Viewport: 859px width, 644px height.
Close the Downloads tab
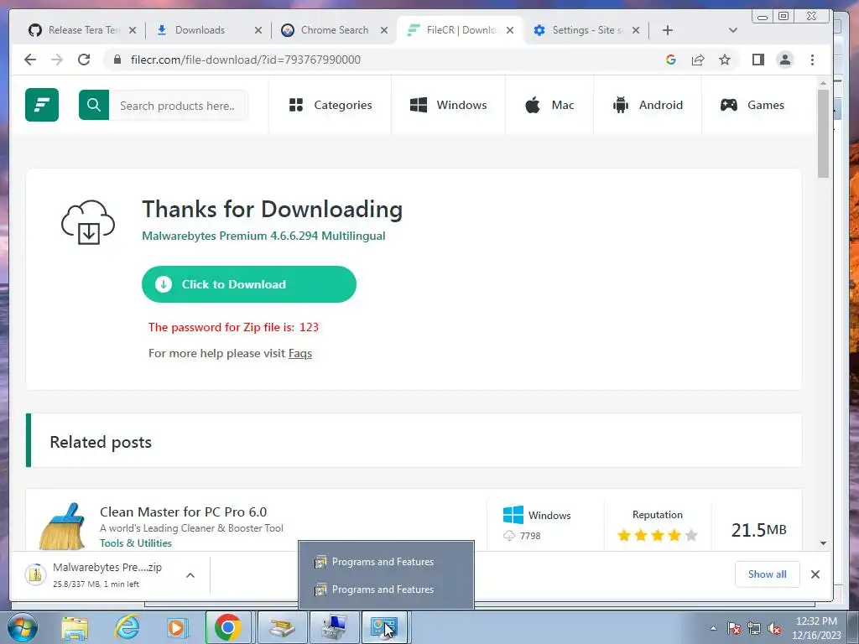pos(258,30)
